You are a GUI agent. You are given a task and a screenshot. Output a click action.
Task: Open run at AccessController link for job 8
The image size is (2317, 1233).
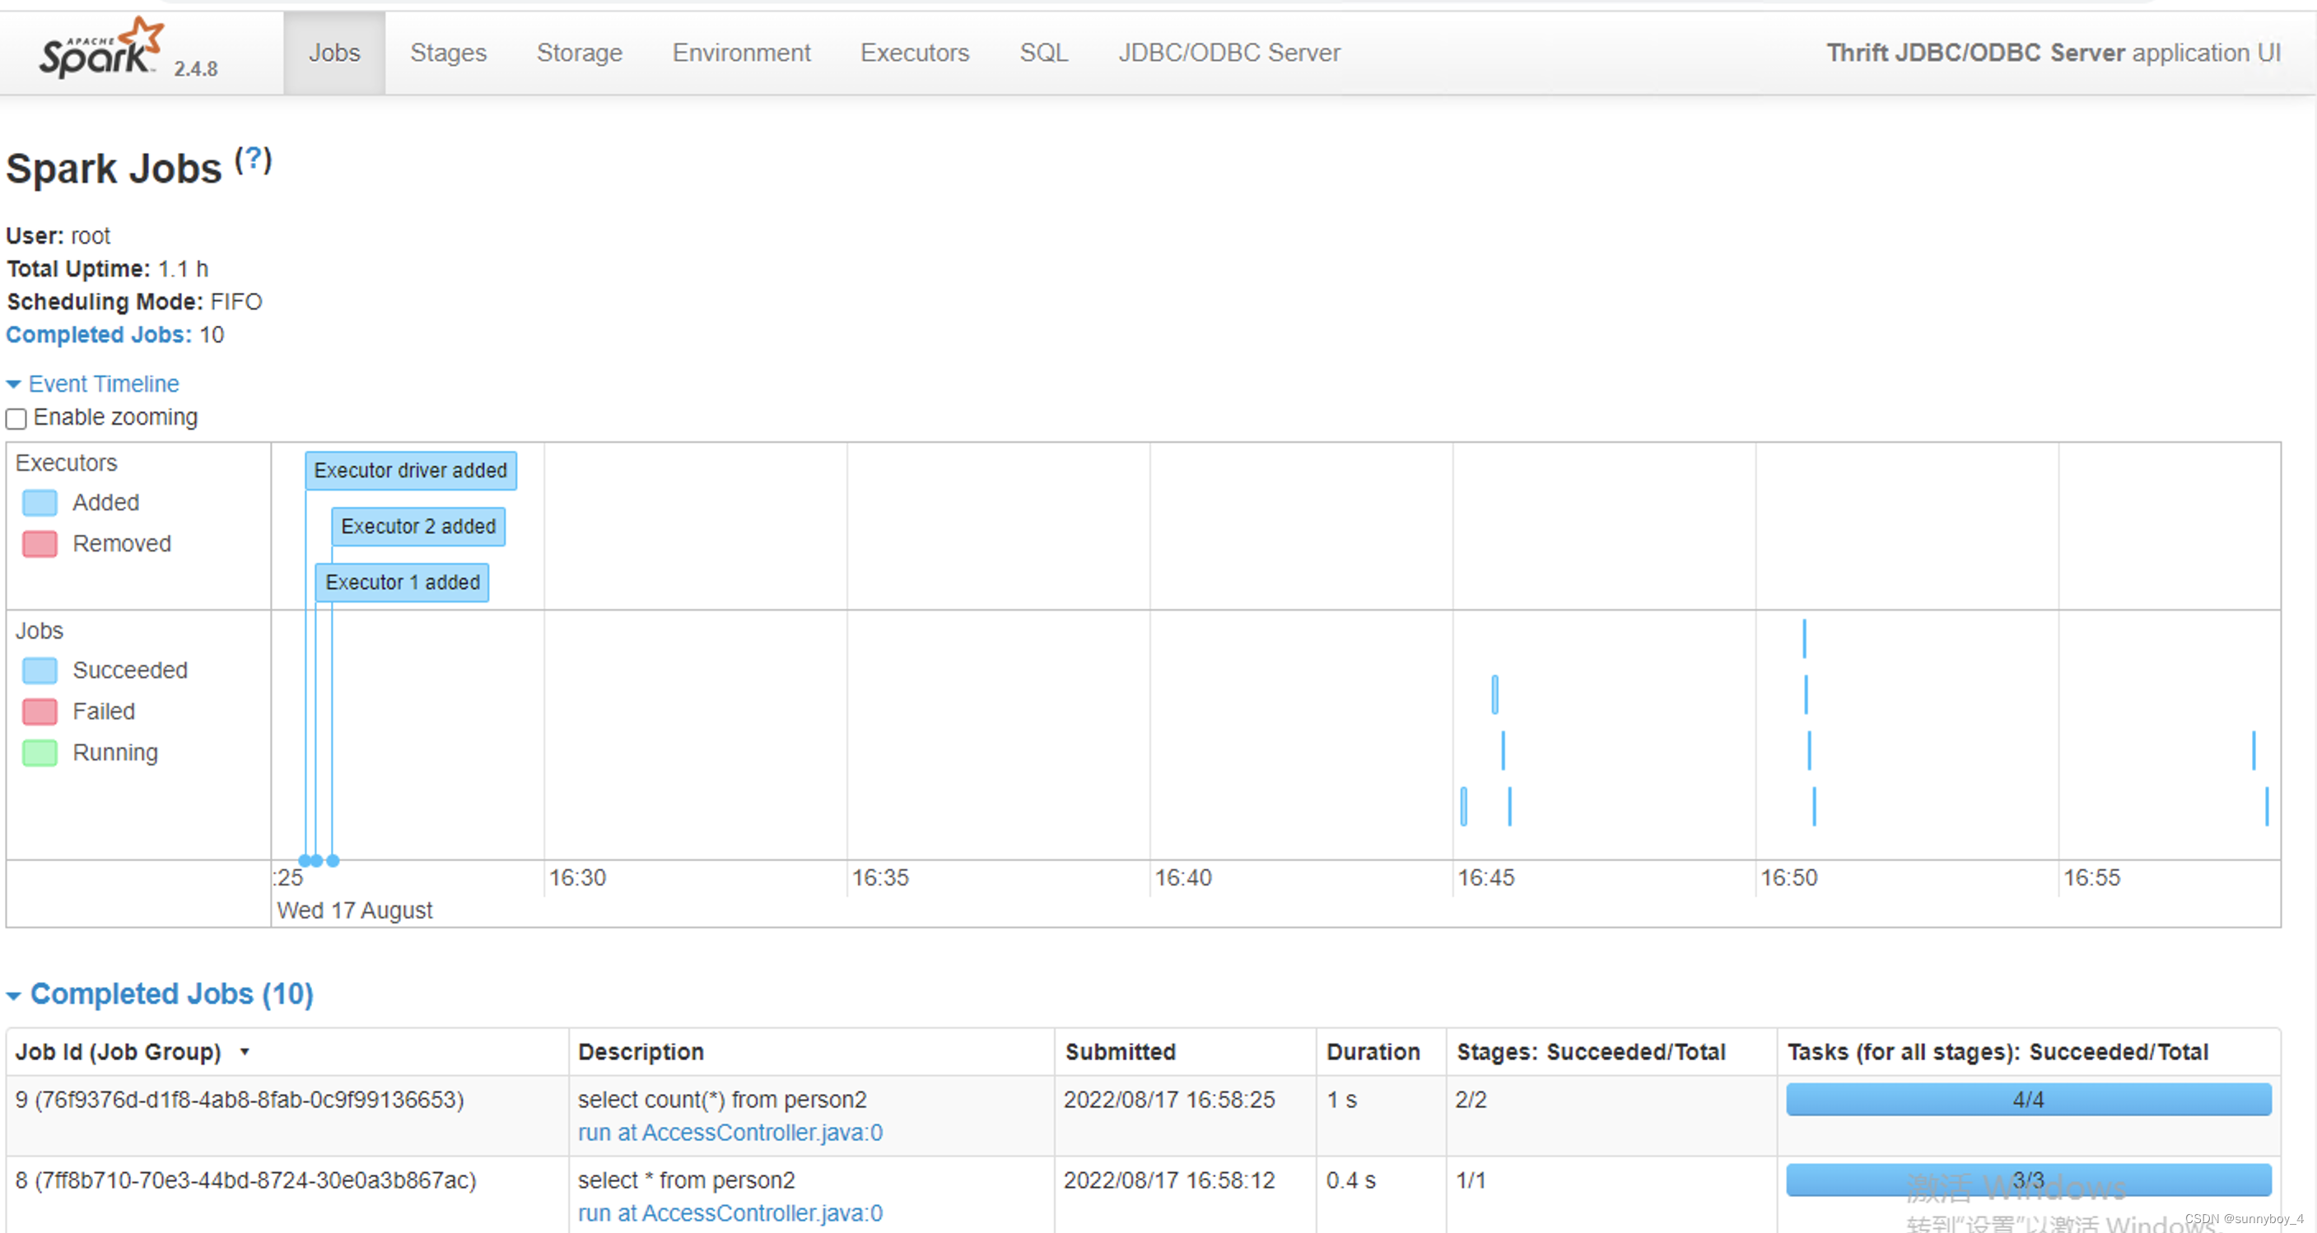point(730,1214)
